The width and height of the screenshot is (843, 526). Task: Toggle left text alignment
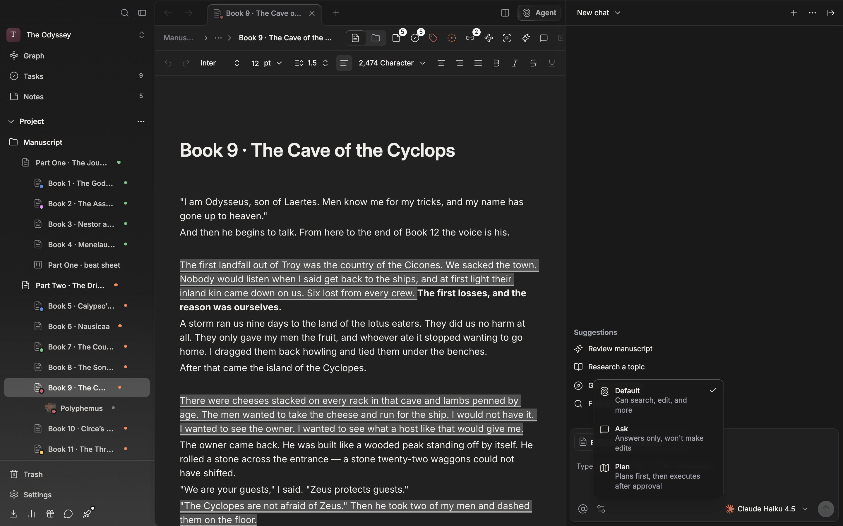(x=344, y=63)
